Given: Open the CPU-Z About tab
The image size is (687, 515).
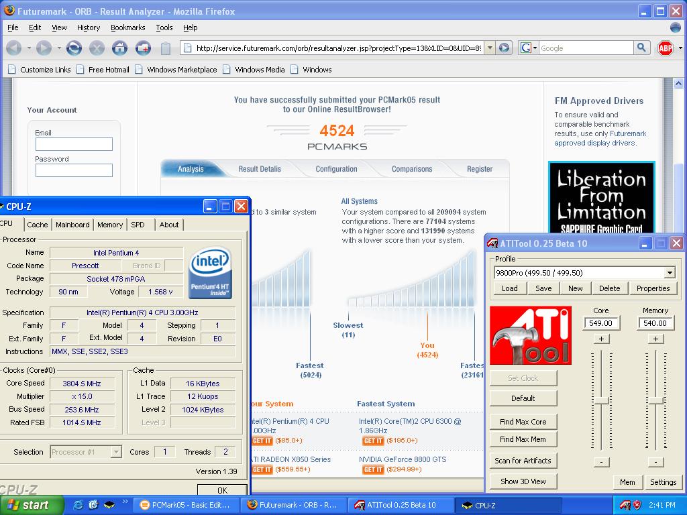Looking at the screenshot, I should coord(169,225).
